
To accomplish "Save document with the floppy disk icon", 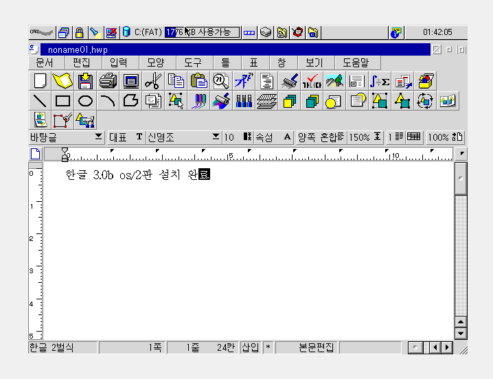I will (85, 81).
